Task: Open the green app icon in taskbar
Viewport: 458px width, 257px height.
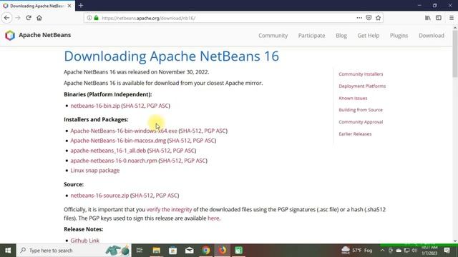Action: click(238, 251)
